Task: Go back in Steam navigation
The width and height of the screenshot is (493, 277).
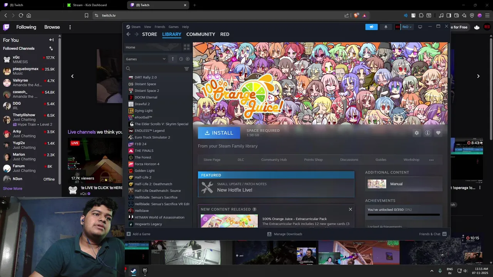Action: point(128,34)
